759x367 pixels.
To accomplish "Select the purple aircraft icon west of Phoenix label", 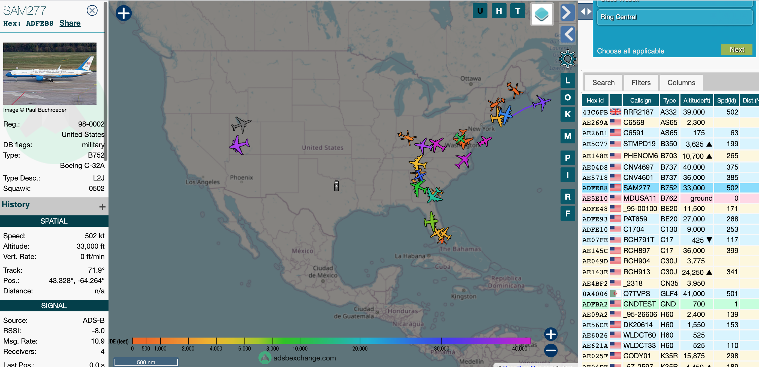I will pos(239,145).
